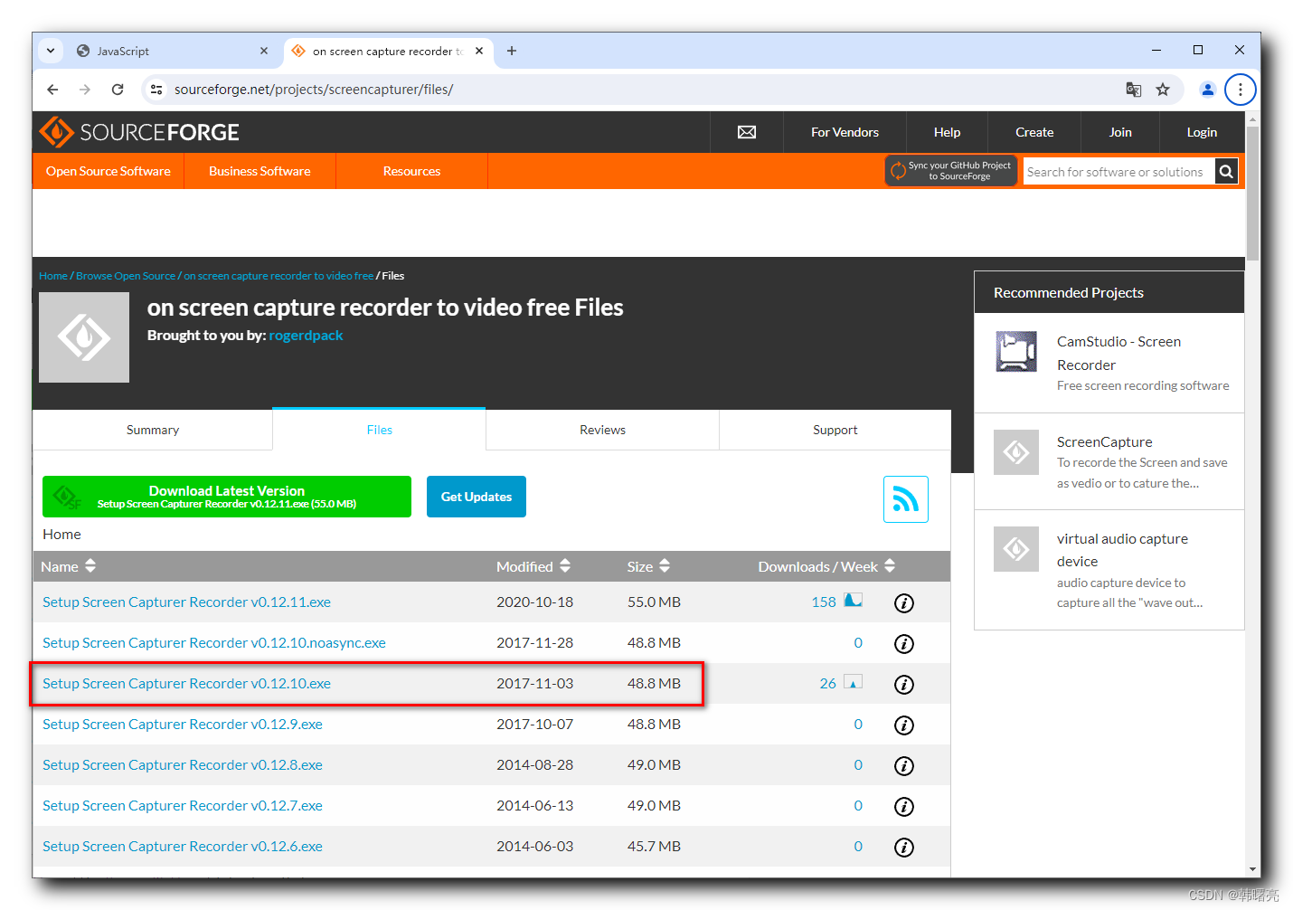The height and width of the screenshot is (910, 1293).
Task: Open the Reviews tab
Action: click(603, 430)
